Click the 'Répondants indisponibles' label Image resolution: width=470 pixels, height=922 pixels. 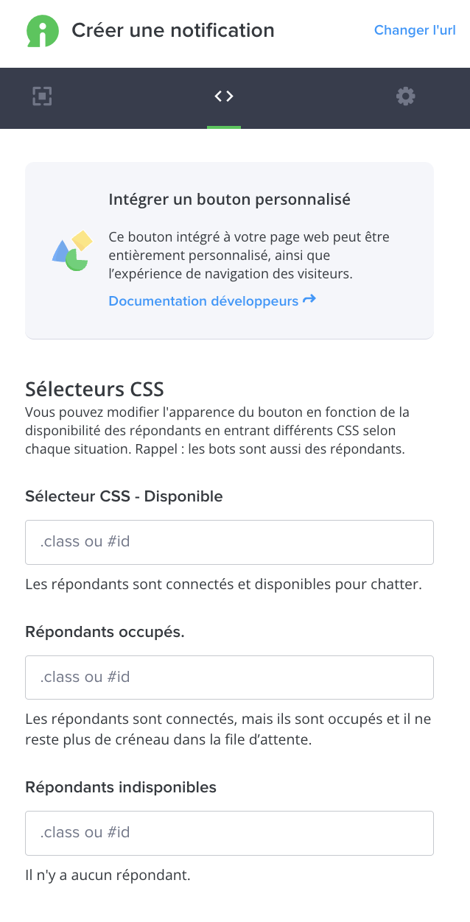(121, 787)
